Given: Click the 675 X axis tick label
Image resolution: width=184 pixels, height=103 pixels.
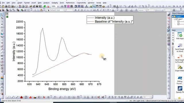Looking at the screenshot, I should tap(99, 84).
